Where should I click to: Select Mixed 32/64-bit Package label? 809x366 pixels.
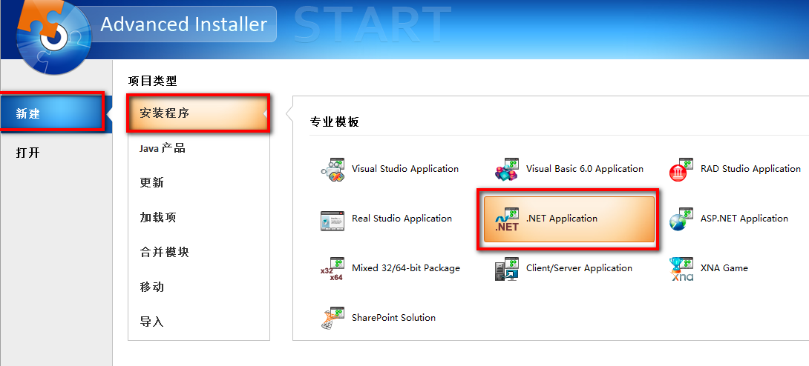(405, 267)
